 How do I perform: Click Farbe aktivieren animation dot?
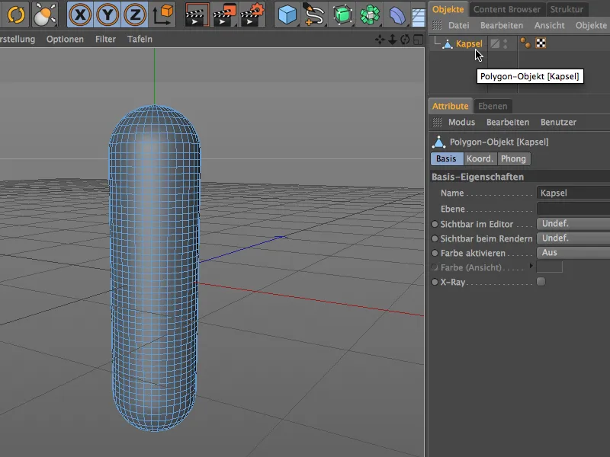click(x=435, y=253)
